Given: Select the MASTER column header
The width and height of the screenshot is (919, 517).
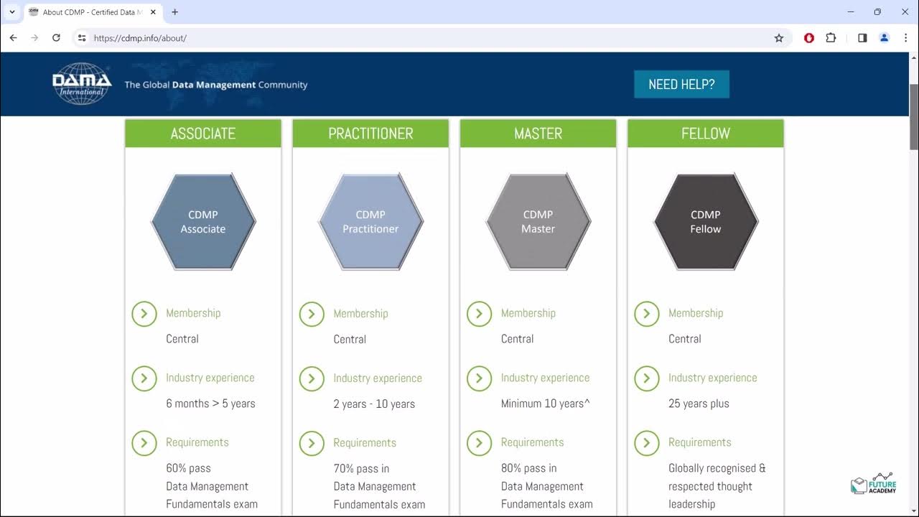Looking at the screenshot, I should [x=538, y=134].
